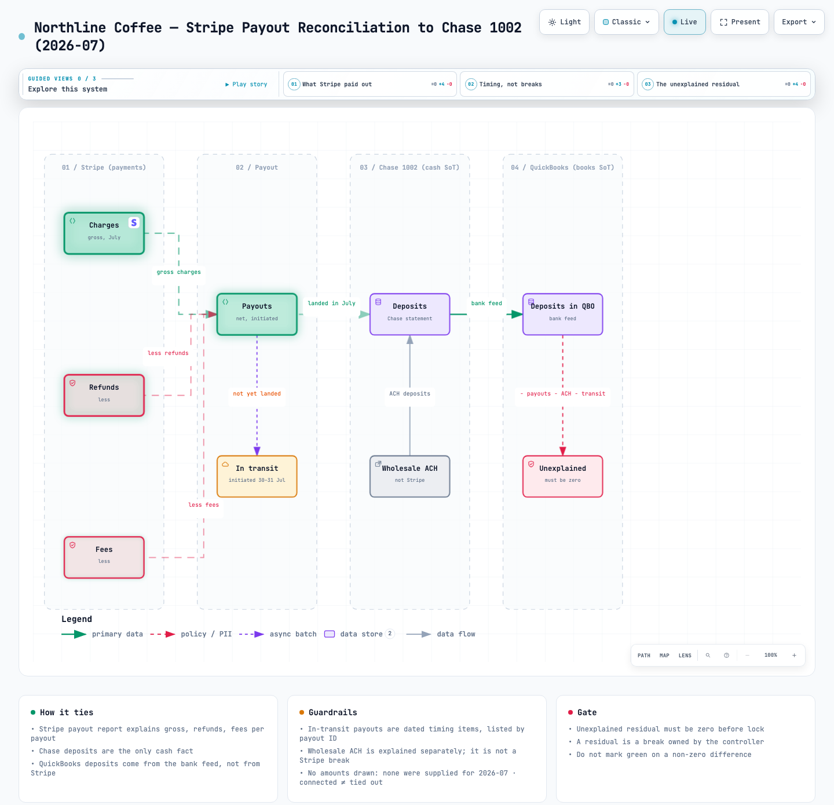Viewport: 834px width, 805px height.
Task: Click the shield icon on Fees node
Action: point(72,545)
